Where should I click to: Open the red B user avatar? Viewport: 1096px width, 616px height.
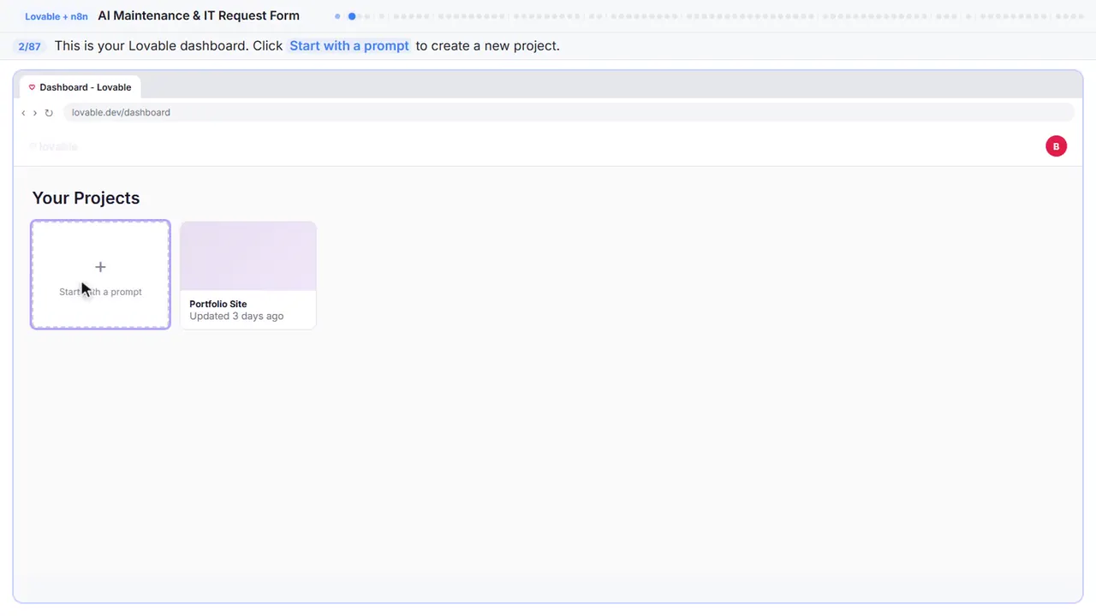coord(1056,146)
